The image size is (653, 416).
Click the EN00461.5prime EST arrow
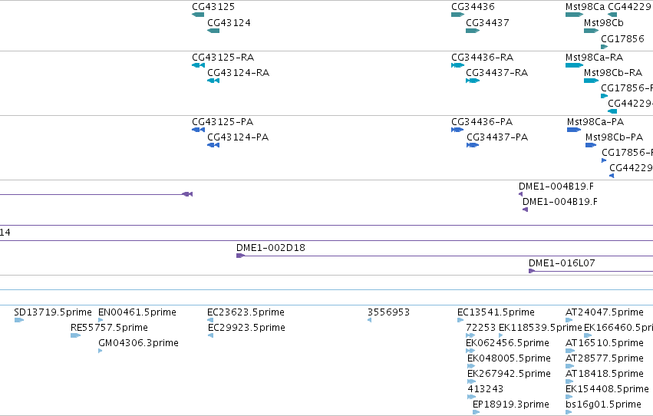click(101, 320)
